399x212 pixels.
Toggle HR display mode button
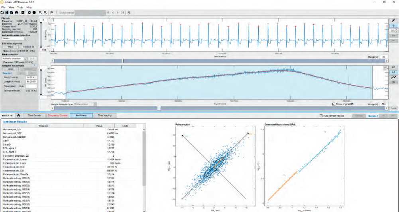(x=393, y=72)
